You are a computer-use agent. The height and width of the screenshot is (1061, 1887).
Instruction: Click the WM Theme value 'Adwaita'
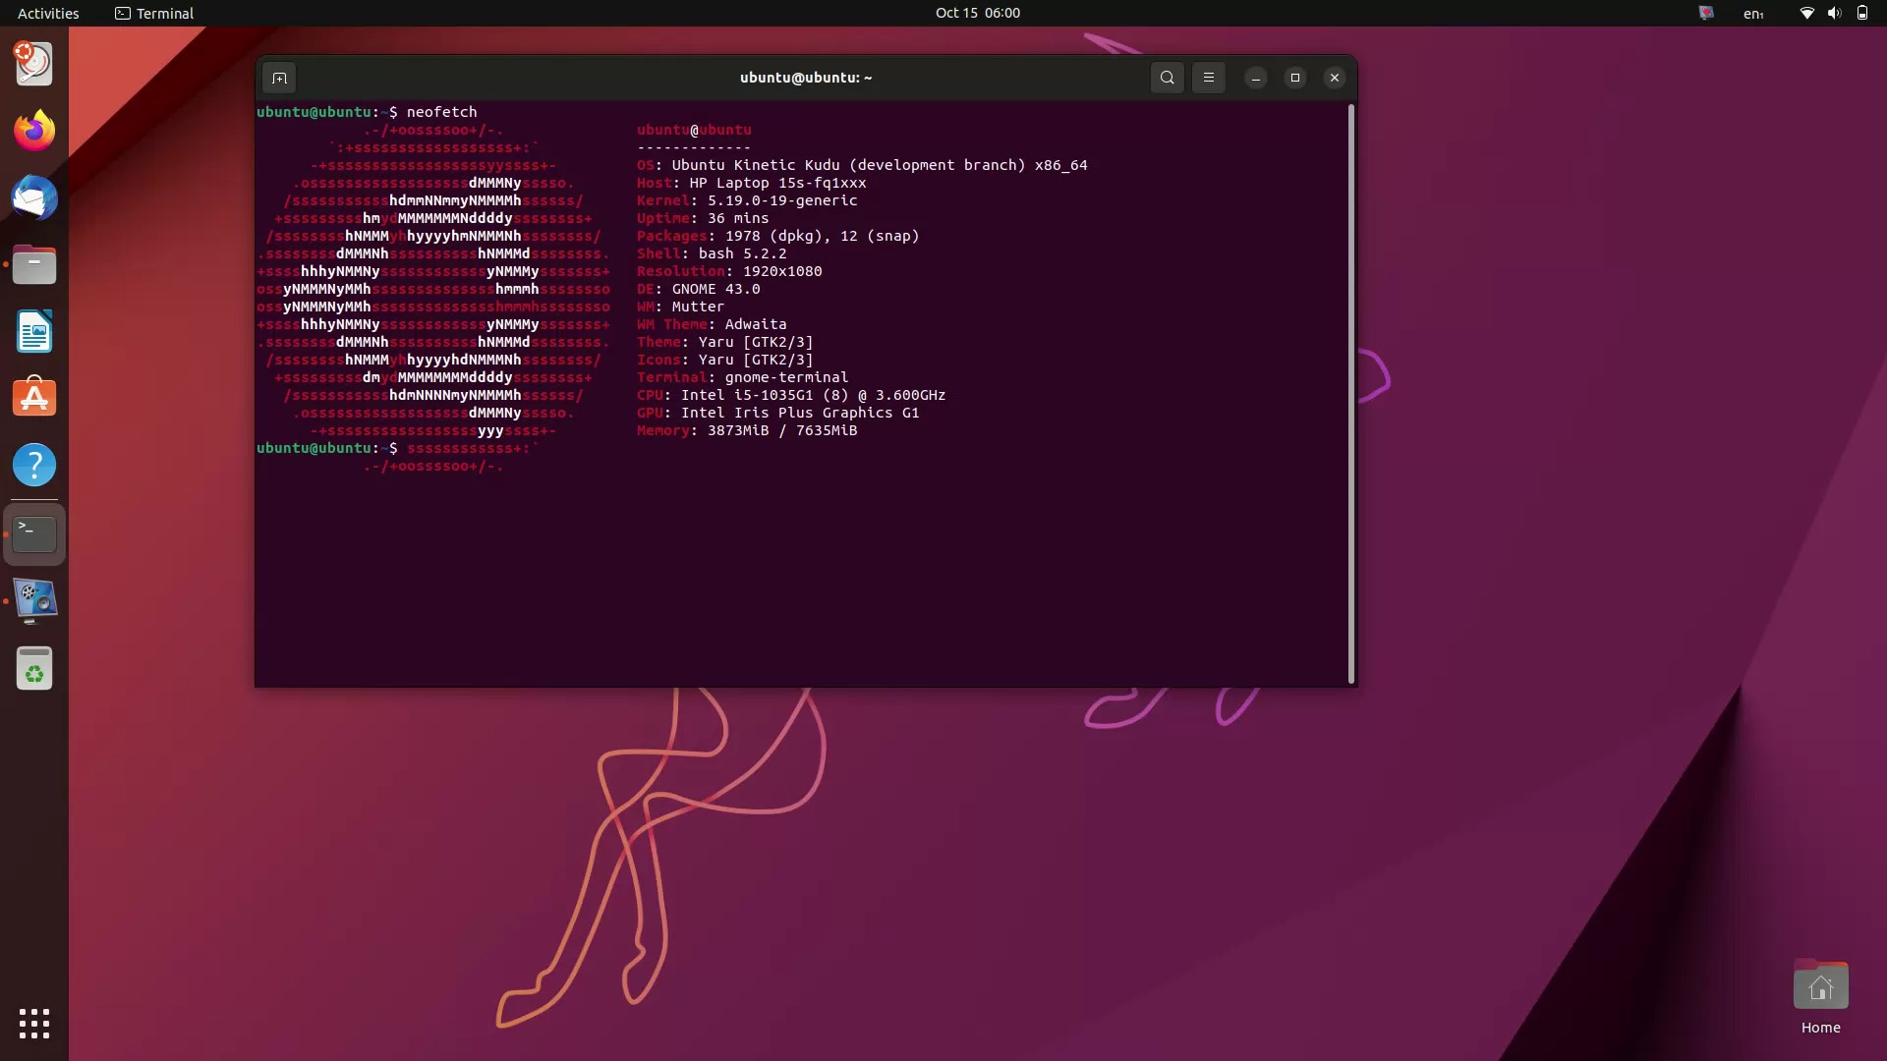[x=756, y=324]
